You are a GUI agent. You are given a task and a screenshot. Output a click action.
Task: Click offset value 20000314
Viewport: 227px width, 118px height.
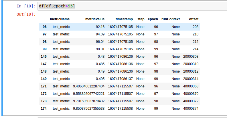point(191,79)
